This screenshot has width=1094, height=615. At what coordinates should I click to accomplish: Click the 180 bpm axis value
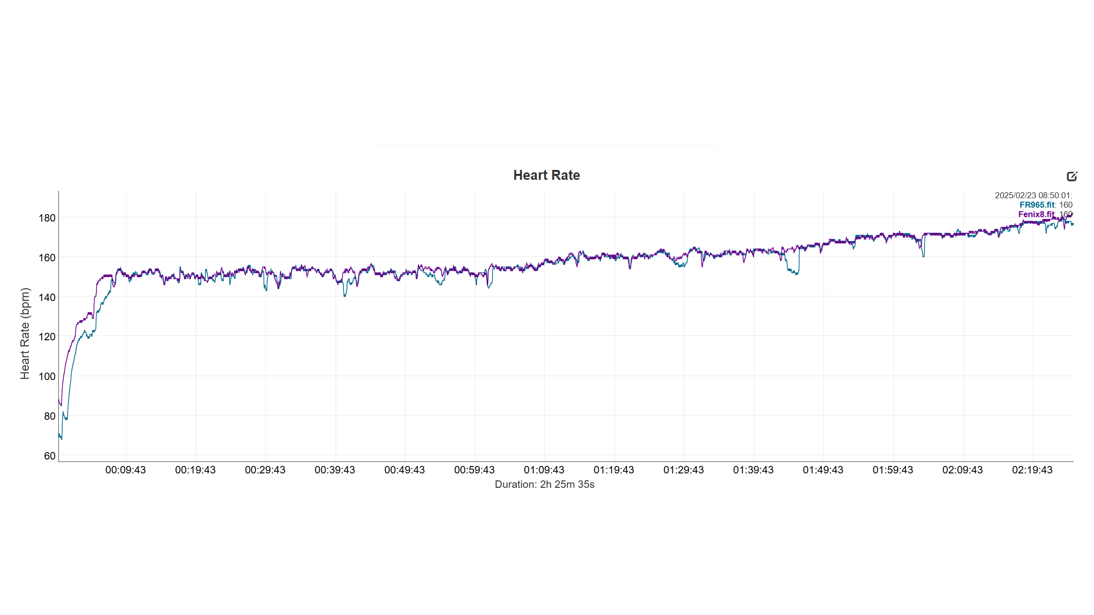[x=47, y=218]
